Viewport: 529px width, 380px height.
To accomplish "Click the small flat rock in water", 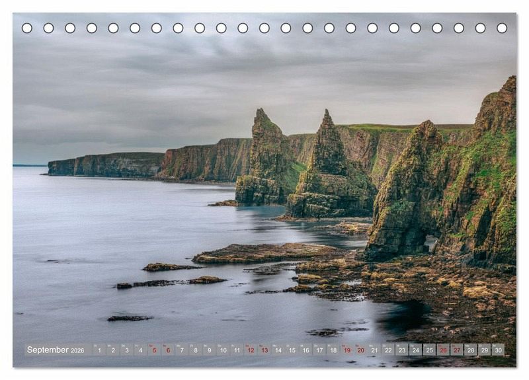I will click(x=130, y=318).
